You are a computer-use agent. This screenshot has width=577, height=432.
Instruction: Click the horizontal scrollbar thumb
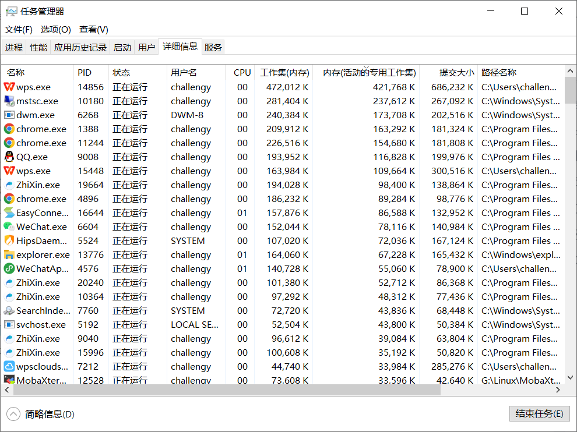coord(227,389)
